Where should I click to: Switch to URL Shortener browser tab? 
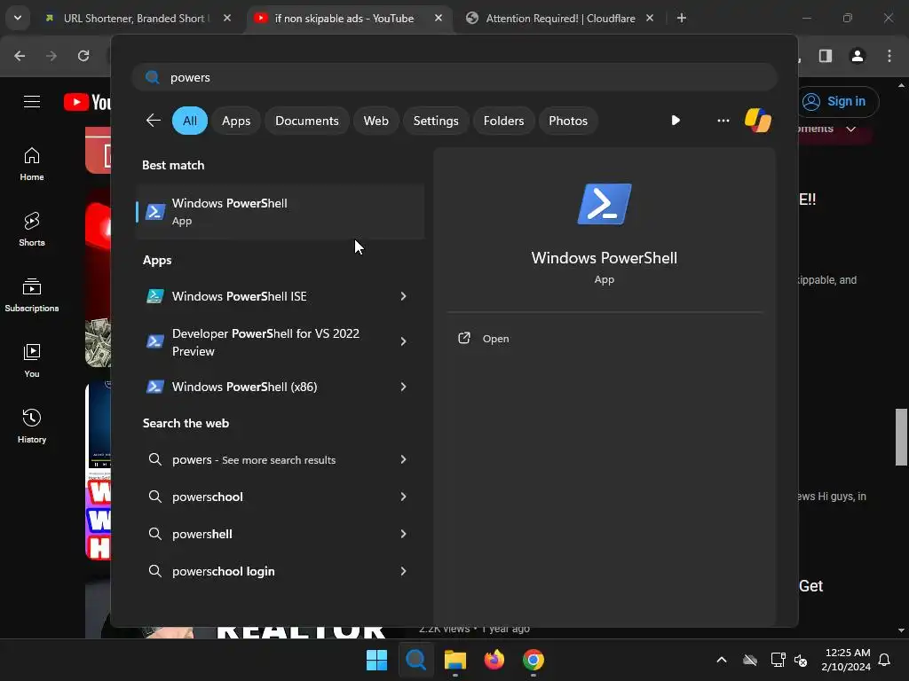click(x=137, y=18)
